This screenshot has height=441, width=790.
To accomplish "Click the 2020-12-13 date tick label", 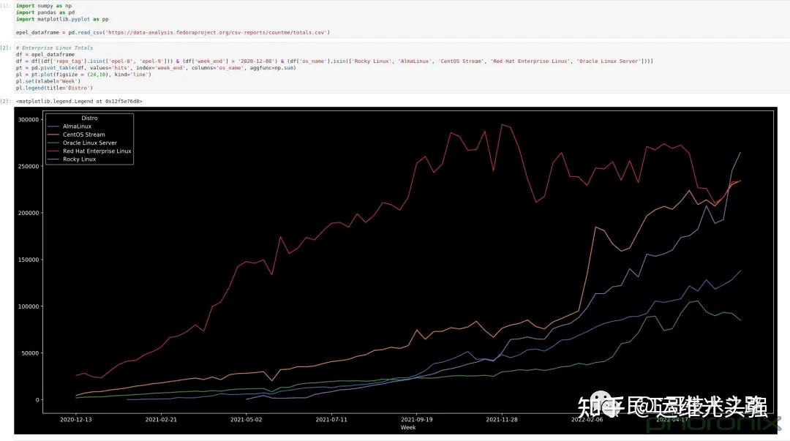I will [x=76, y=420].
